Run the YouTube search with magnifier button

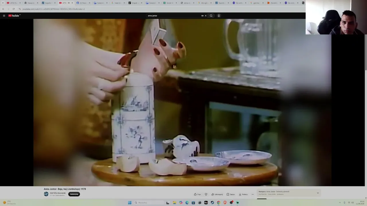[211, 16]
